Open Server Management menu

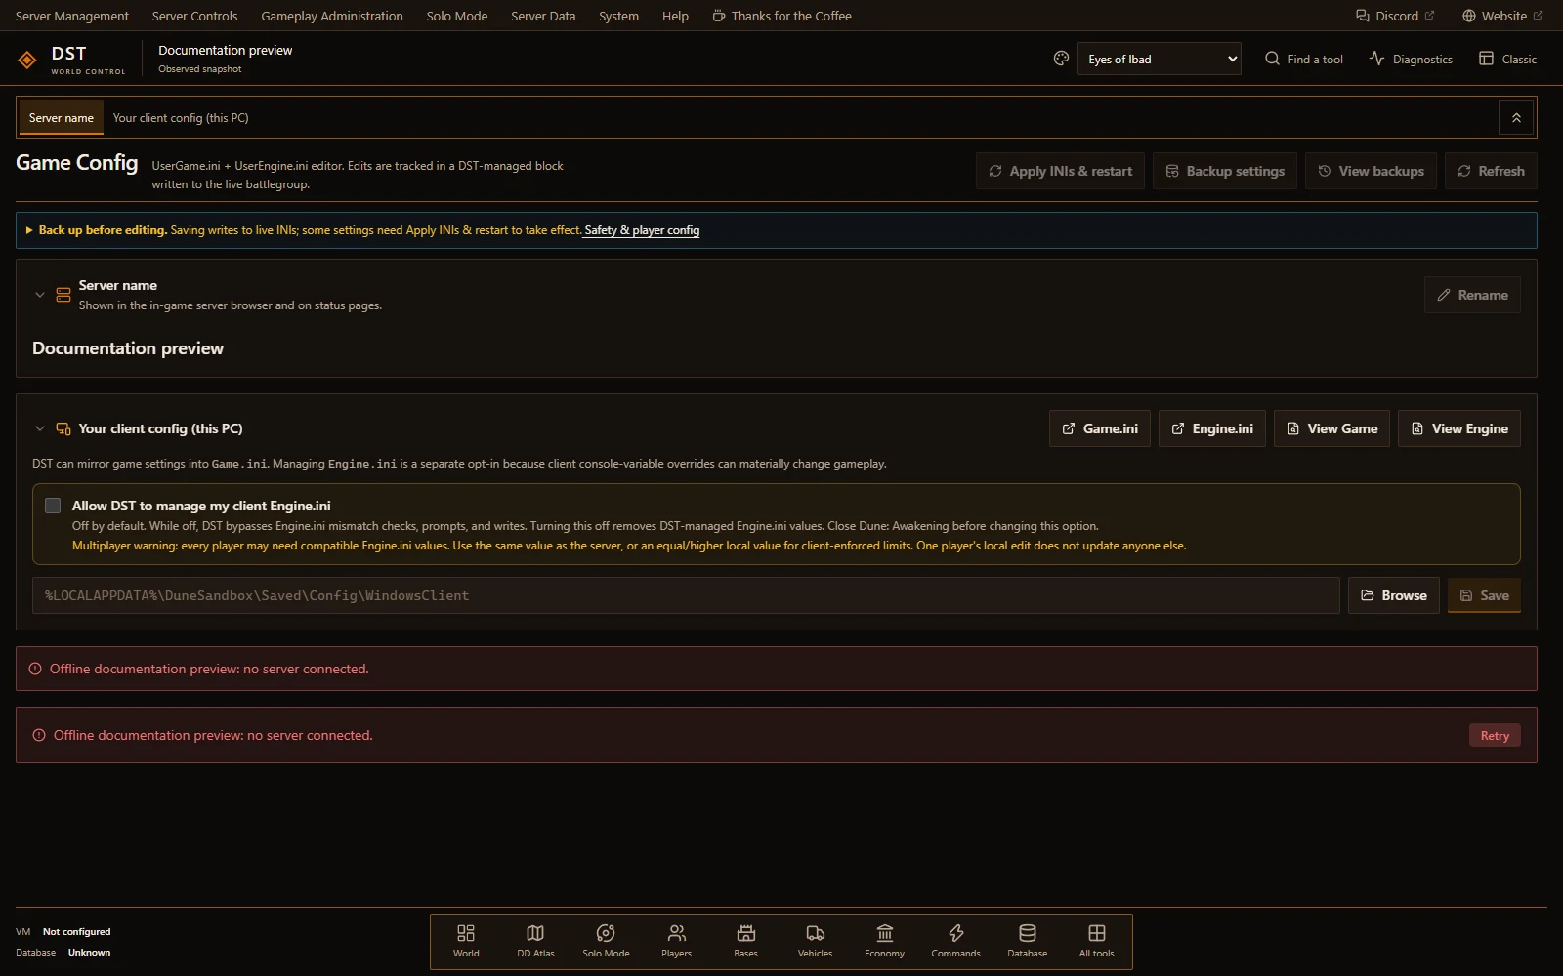[72, 16]
